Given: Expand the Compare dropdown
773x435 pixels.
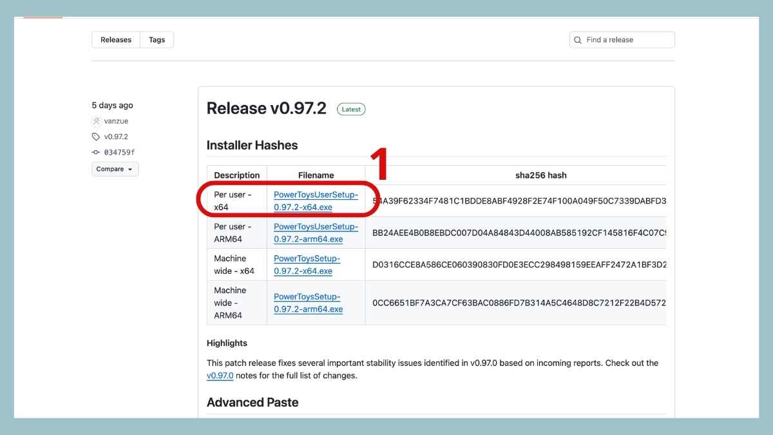Looking at the screenshot, I should point(115,169).
